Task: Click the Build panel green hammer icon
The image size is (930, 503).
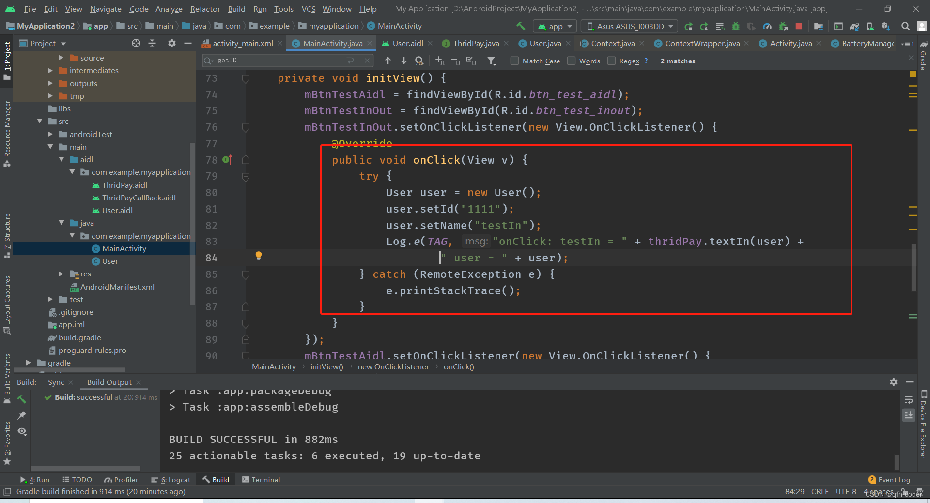Action: point(22,399)
